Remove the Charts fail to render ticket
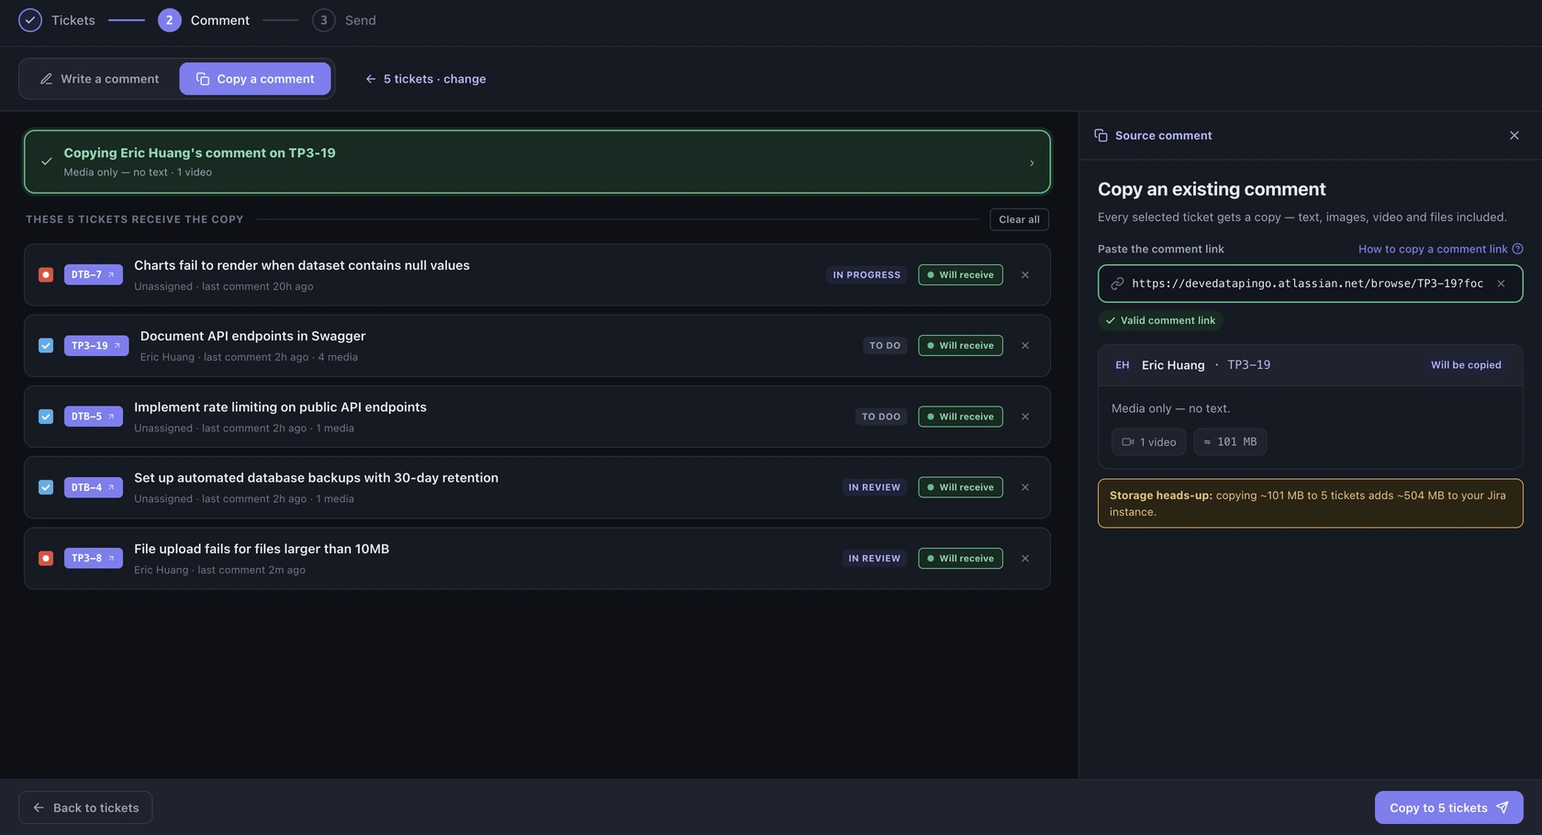The height and width of the screenshot is (835, 1542). coord(1025,274)
